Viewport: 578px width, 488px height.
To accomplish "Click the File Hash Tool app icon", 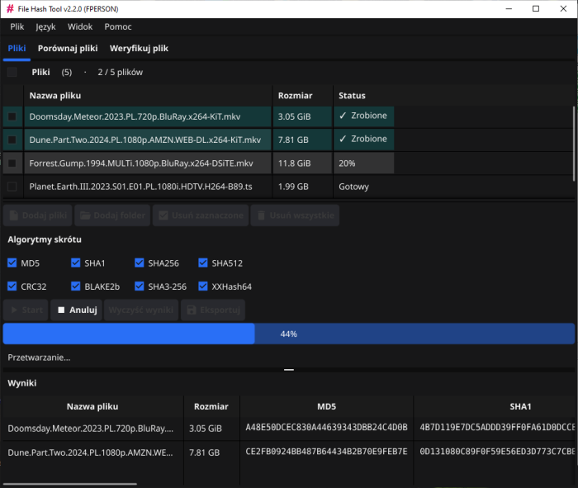I will pyautogui.click(x=10, y=9).
